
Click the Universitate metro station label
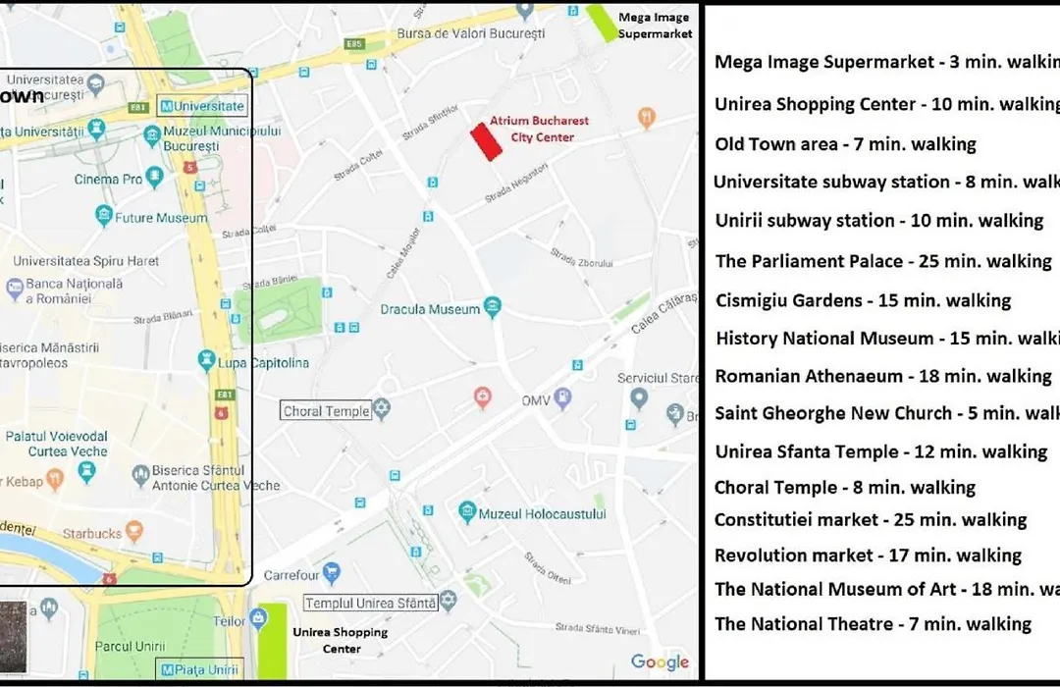tap(202, 105)
